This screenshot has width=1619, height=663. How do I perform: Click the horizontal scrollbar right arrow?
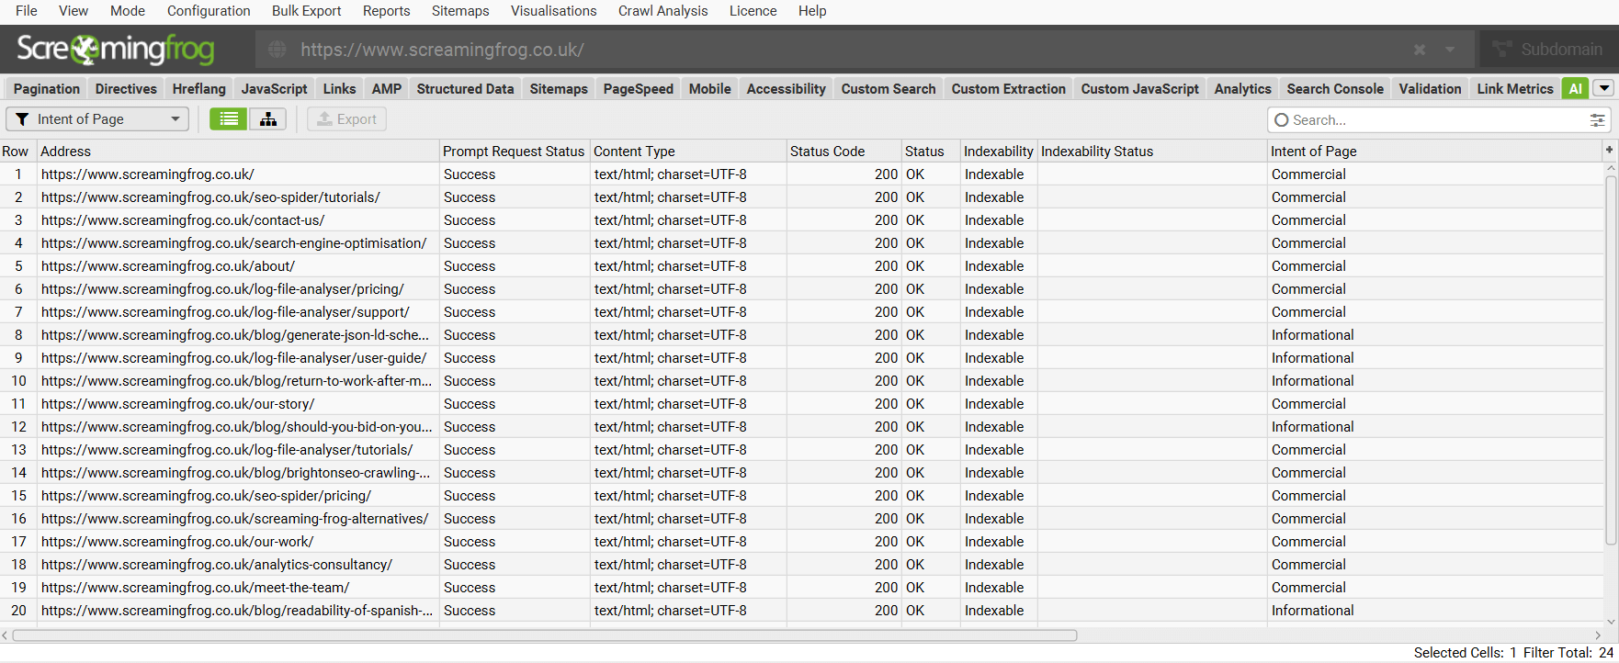pos(1598,635)
